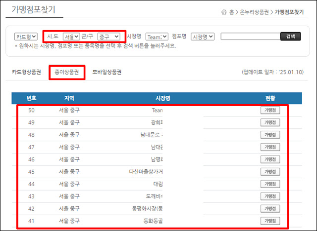Click market name Team in row 50

(157, 110)
